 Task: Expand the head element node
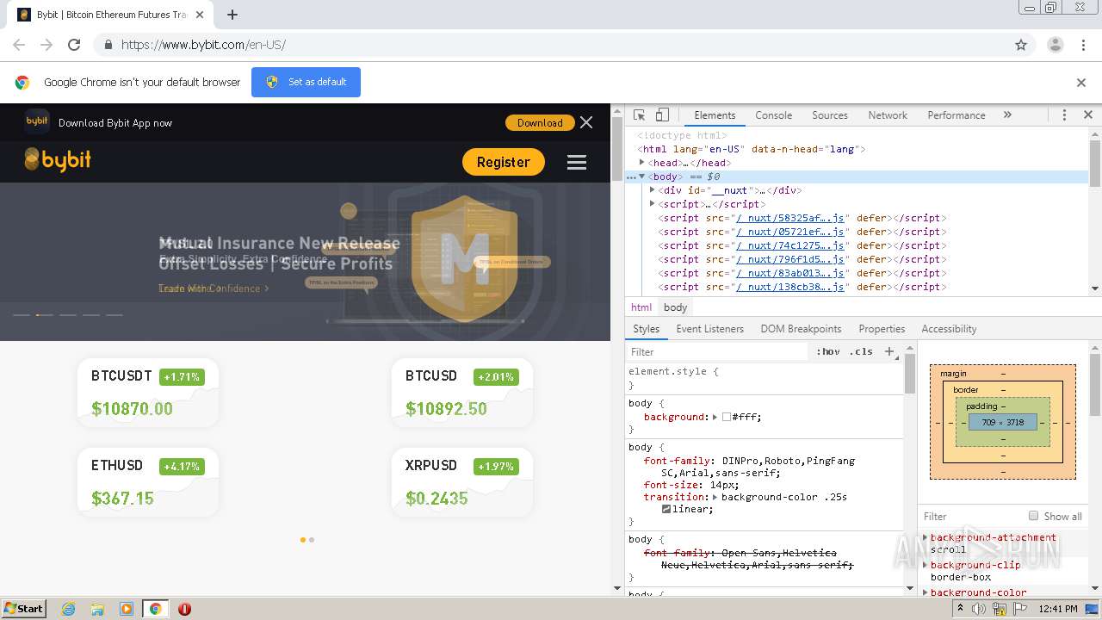click(641, 162)
